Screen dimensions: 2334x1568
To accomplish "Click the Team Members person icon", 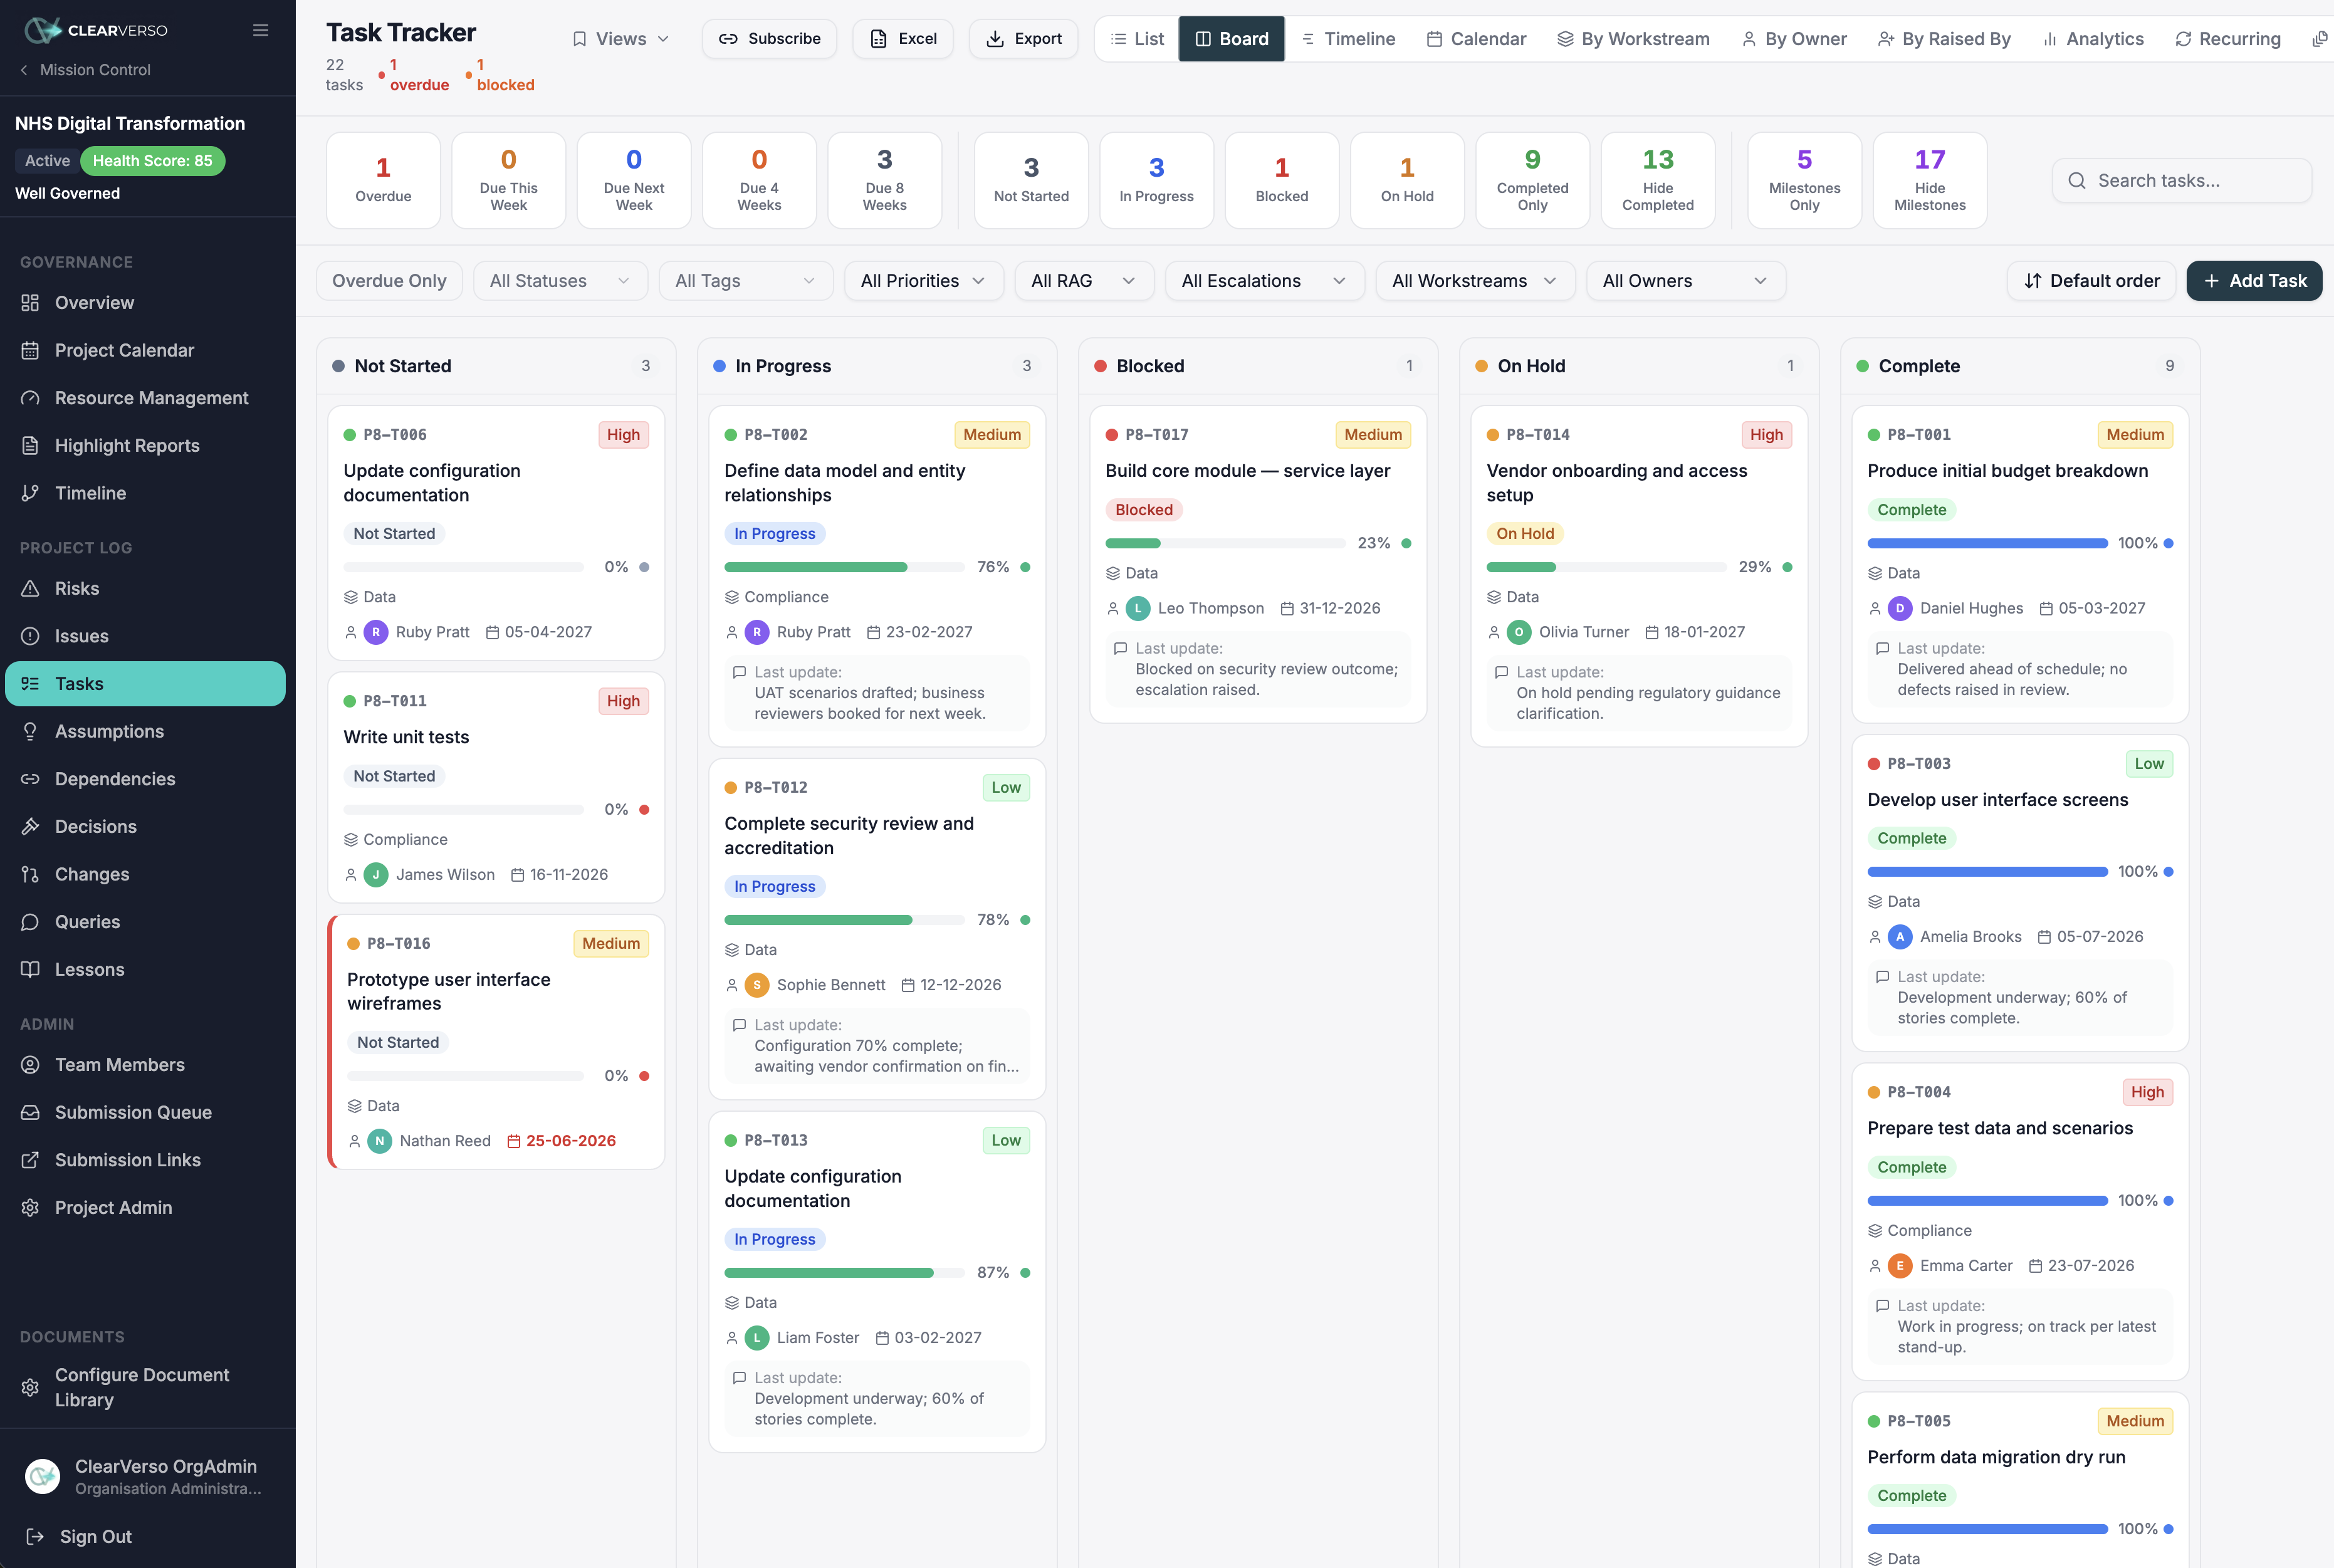I will tap(30, 1065).
